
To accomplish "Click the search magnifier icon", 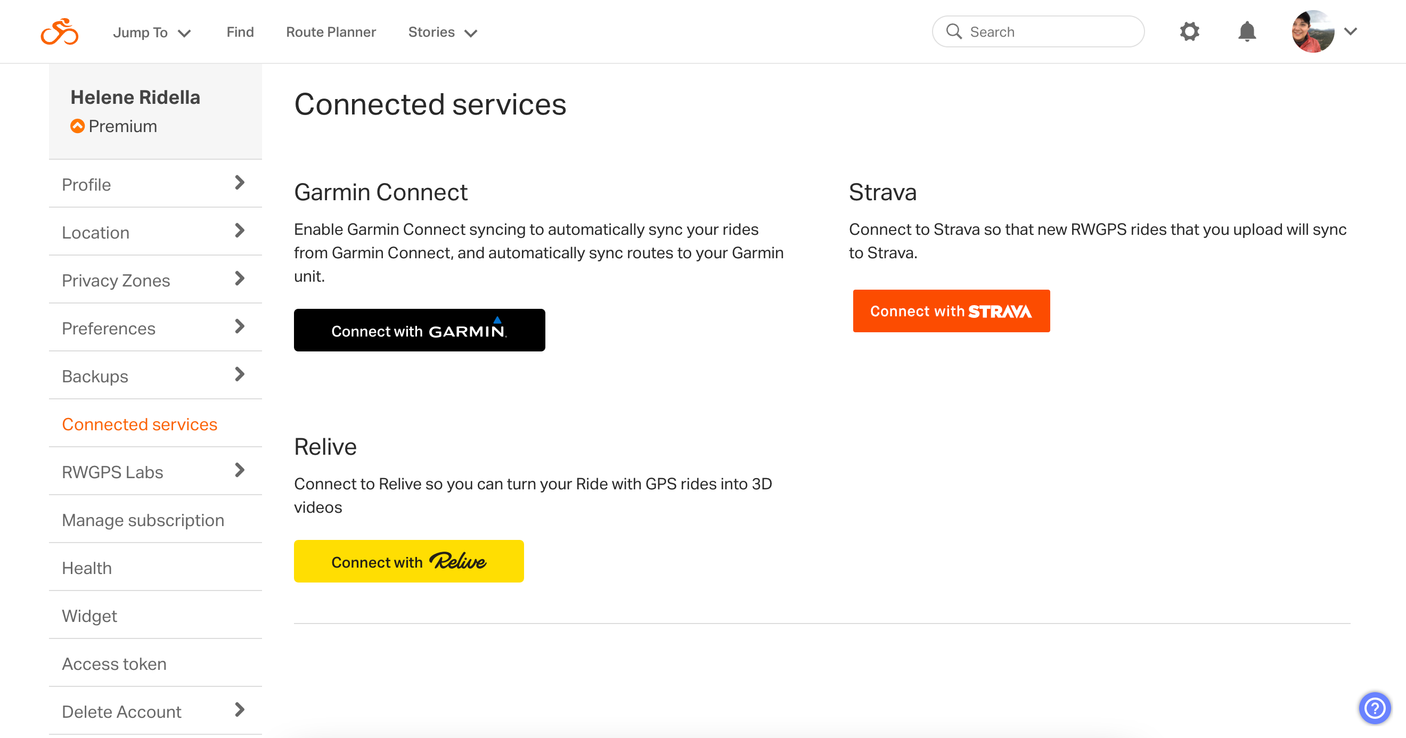I will 956,31.
